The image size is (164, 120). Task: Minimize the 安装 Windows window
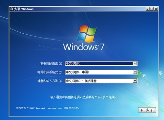[147, 9]
